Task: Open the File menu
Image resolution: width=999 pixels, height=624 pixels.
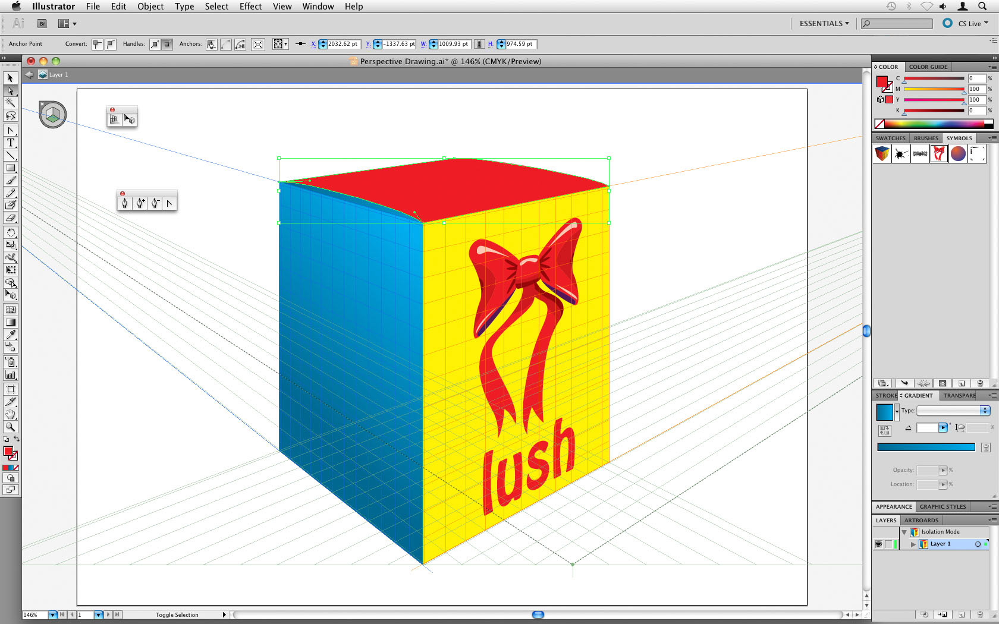Action: (x=93, y=7)
